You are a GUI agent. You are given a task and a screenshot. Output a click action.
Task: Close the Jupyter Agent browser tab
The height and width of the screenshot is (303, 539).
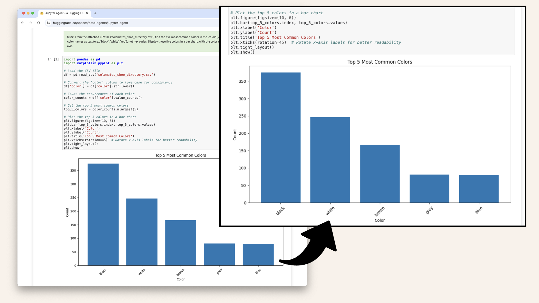87,13
